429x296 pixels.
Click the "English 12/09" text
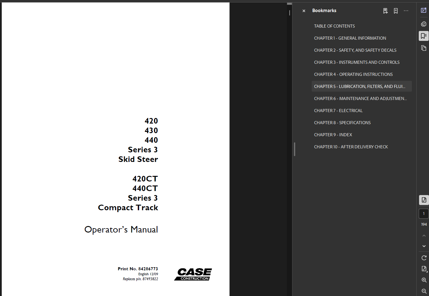[148, 274]
